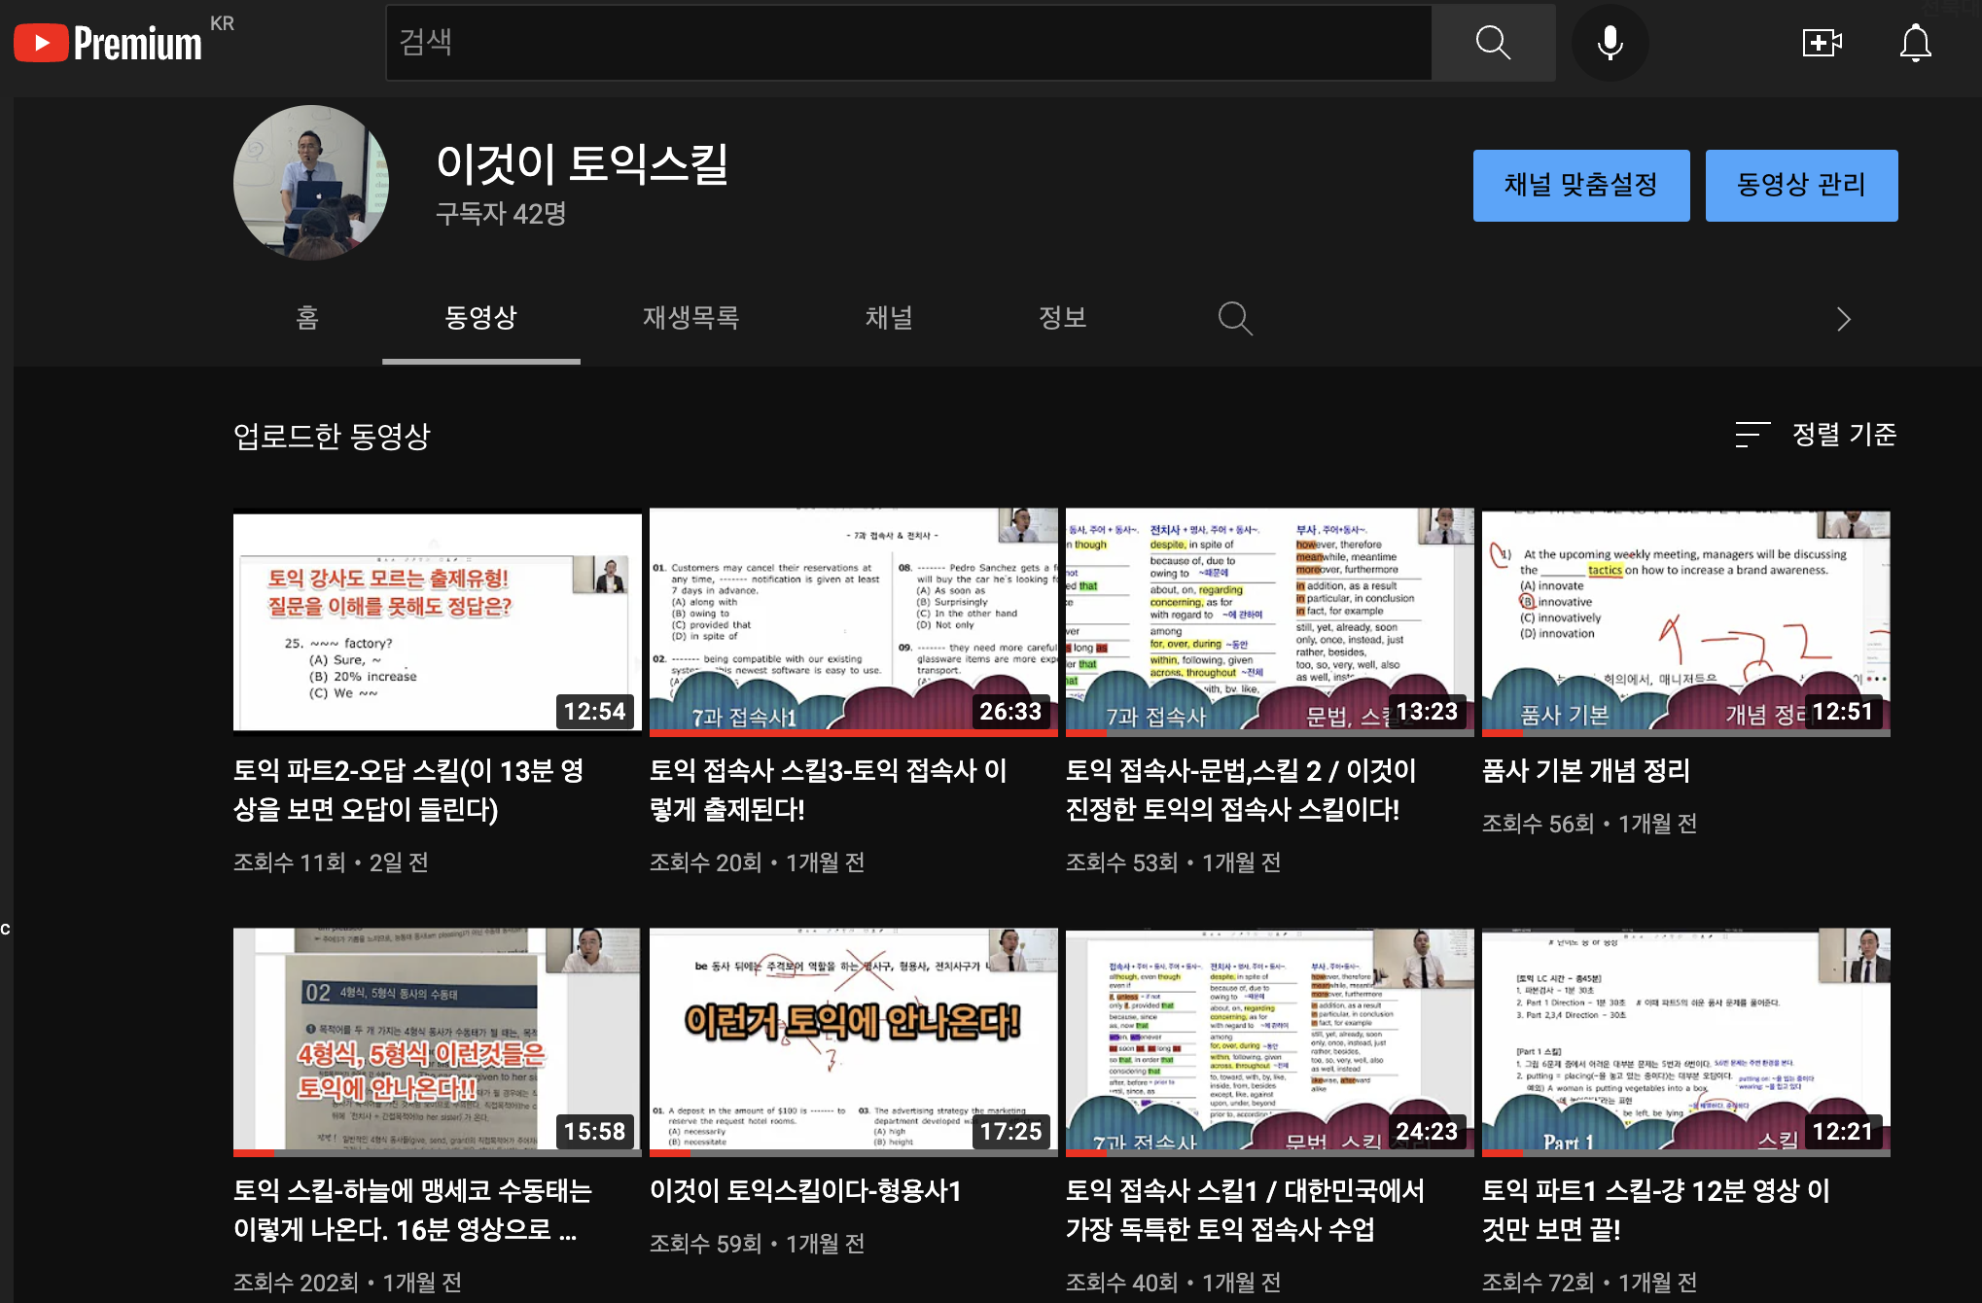Switch to the 재생목록 tab
This screenshot has width=1982, height=1303.
690,318
